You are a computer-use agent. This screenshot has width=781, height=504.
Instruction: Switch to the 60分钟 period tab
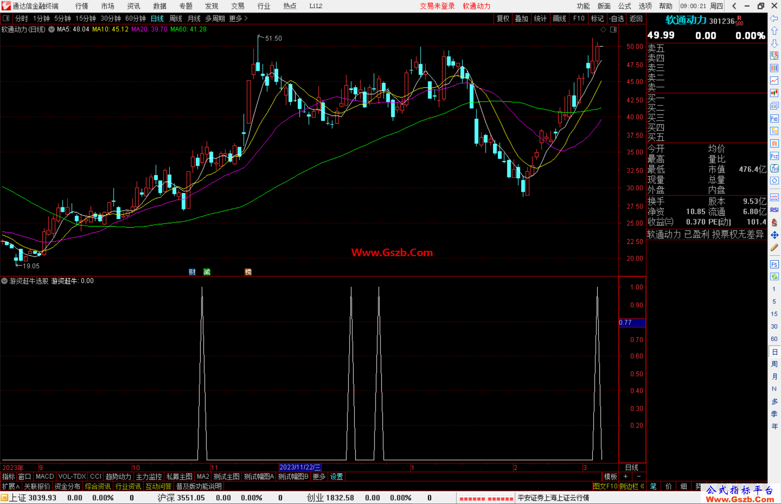pos(135,18)
